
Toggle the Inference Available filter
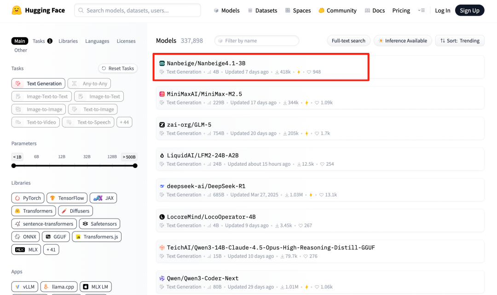pyautogui.click(x=403, y=40)
